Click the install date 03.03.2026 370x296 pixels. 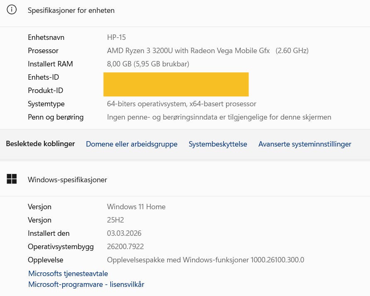tap(124, 233)
